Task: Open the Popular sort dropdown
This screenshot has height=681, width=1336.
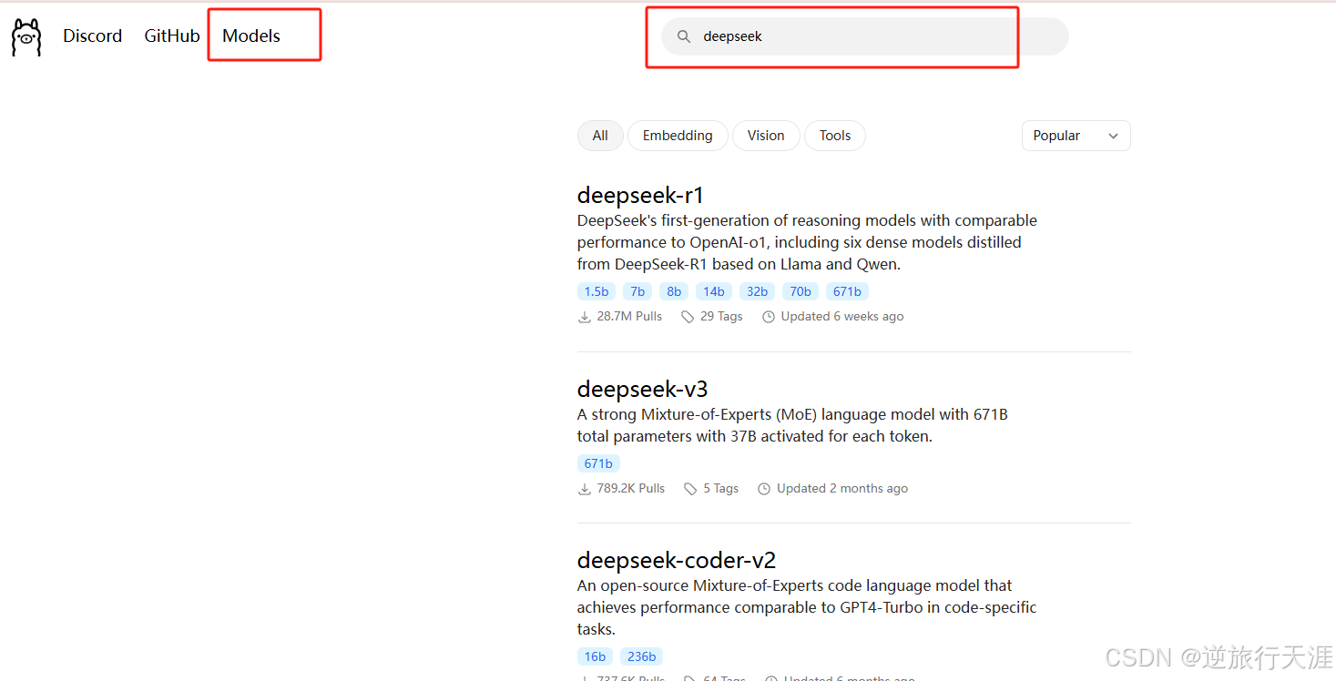Action: (1076, 136)
